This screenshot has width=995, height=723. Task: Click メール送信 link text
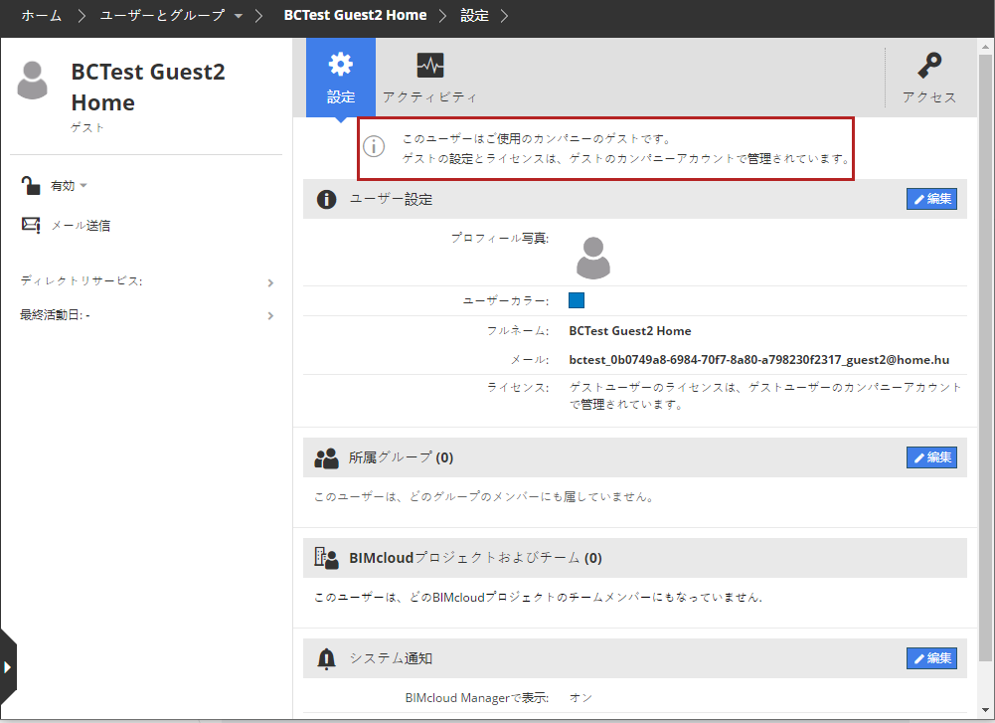coord(81,226)
